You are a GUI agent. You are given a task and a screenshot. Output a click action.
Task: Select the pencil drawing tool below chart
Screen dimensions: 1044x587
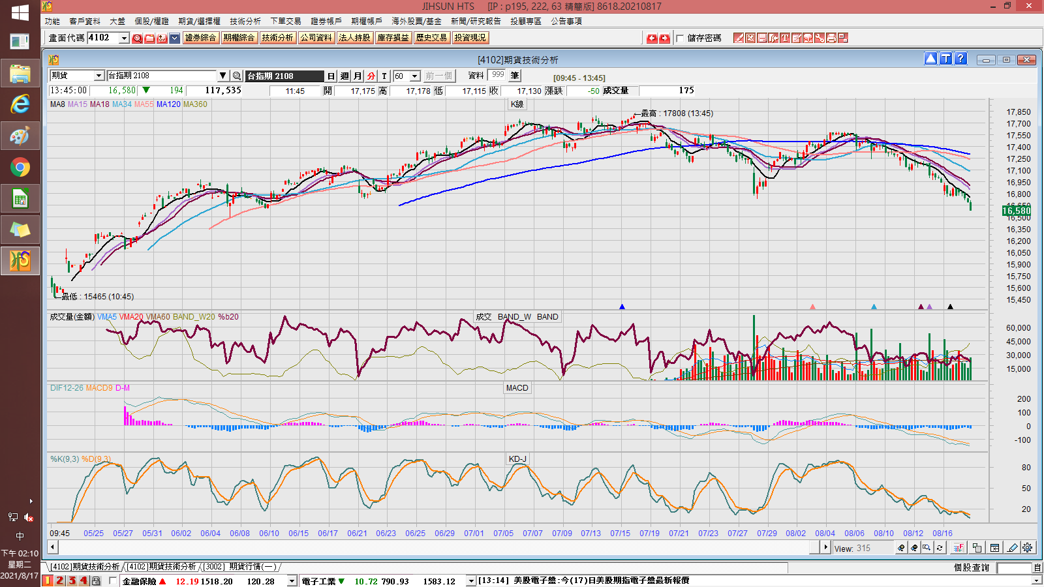point(1012,548)
